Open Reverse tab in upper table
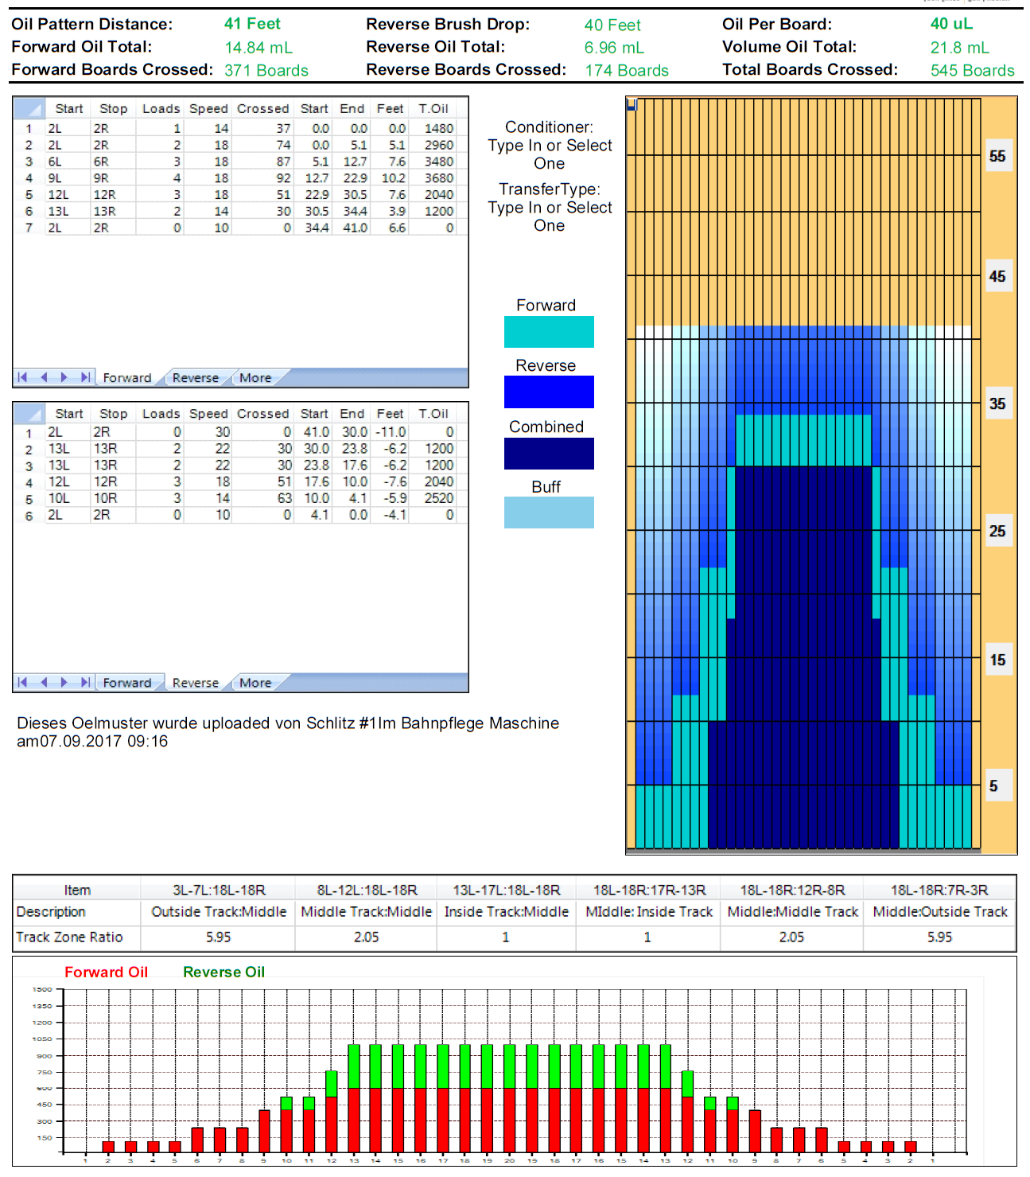This screenshot has height=1177, width=1030. click(195, 378)
